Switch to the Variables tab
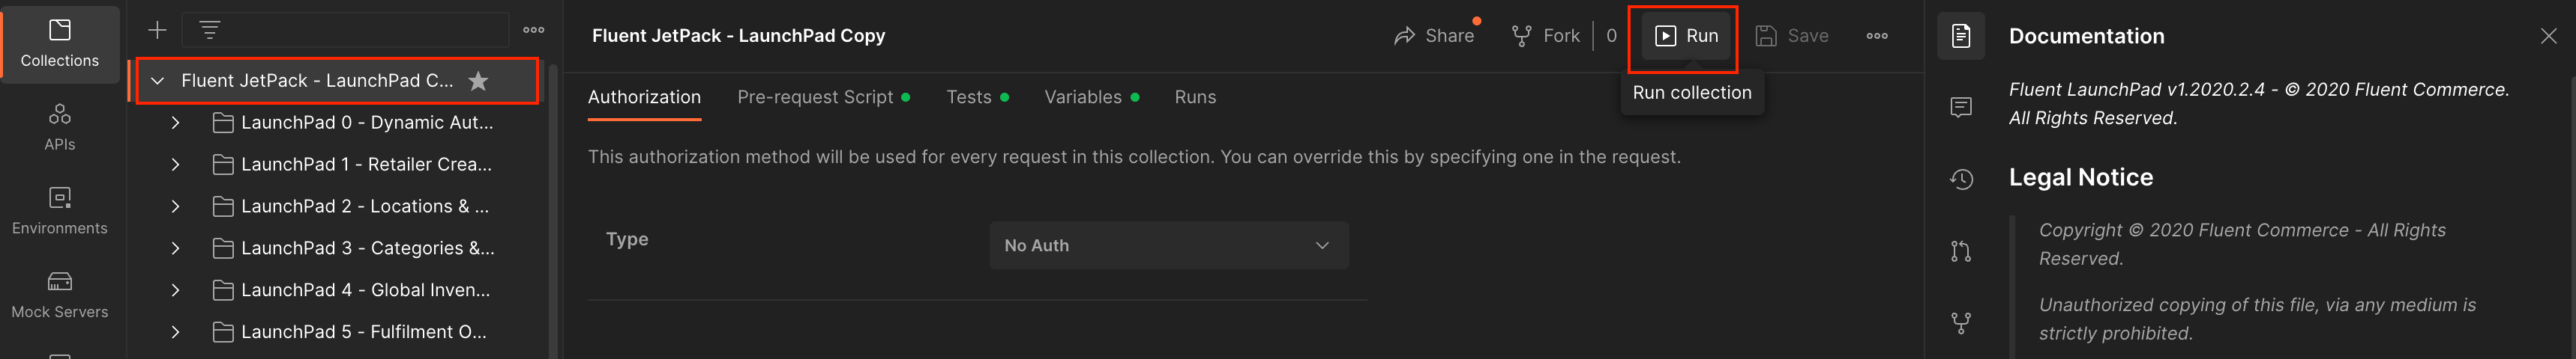2576x359 pixels. (x=1082, y=96)
